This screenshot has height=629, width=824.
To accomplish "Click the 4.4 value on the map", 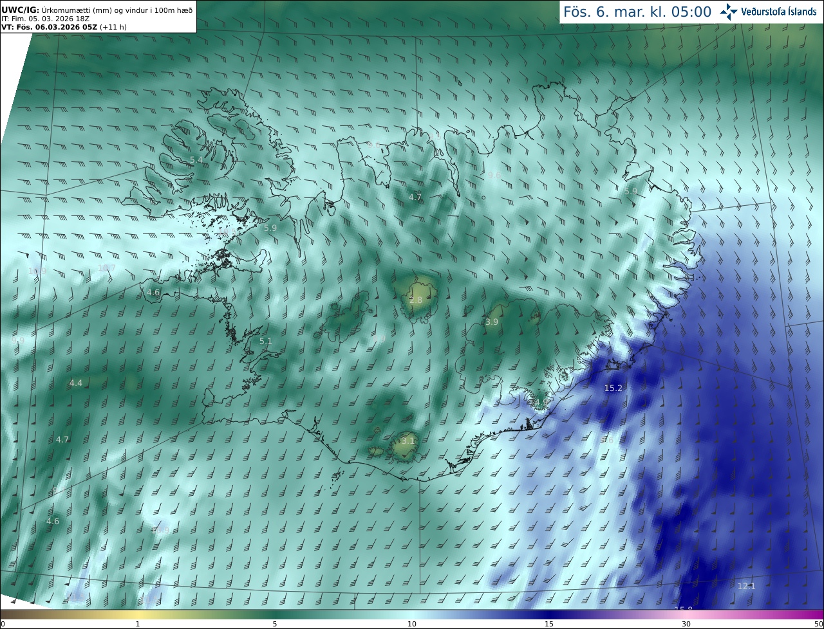I will click(x=76, y=383).
